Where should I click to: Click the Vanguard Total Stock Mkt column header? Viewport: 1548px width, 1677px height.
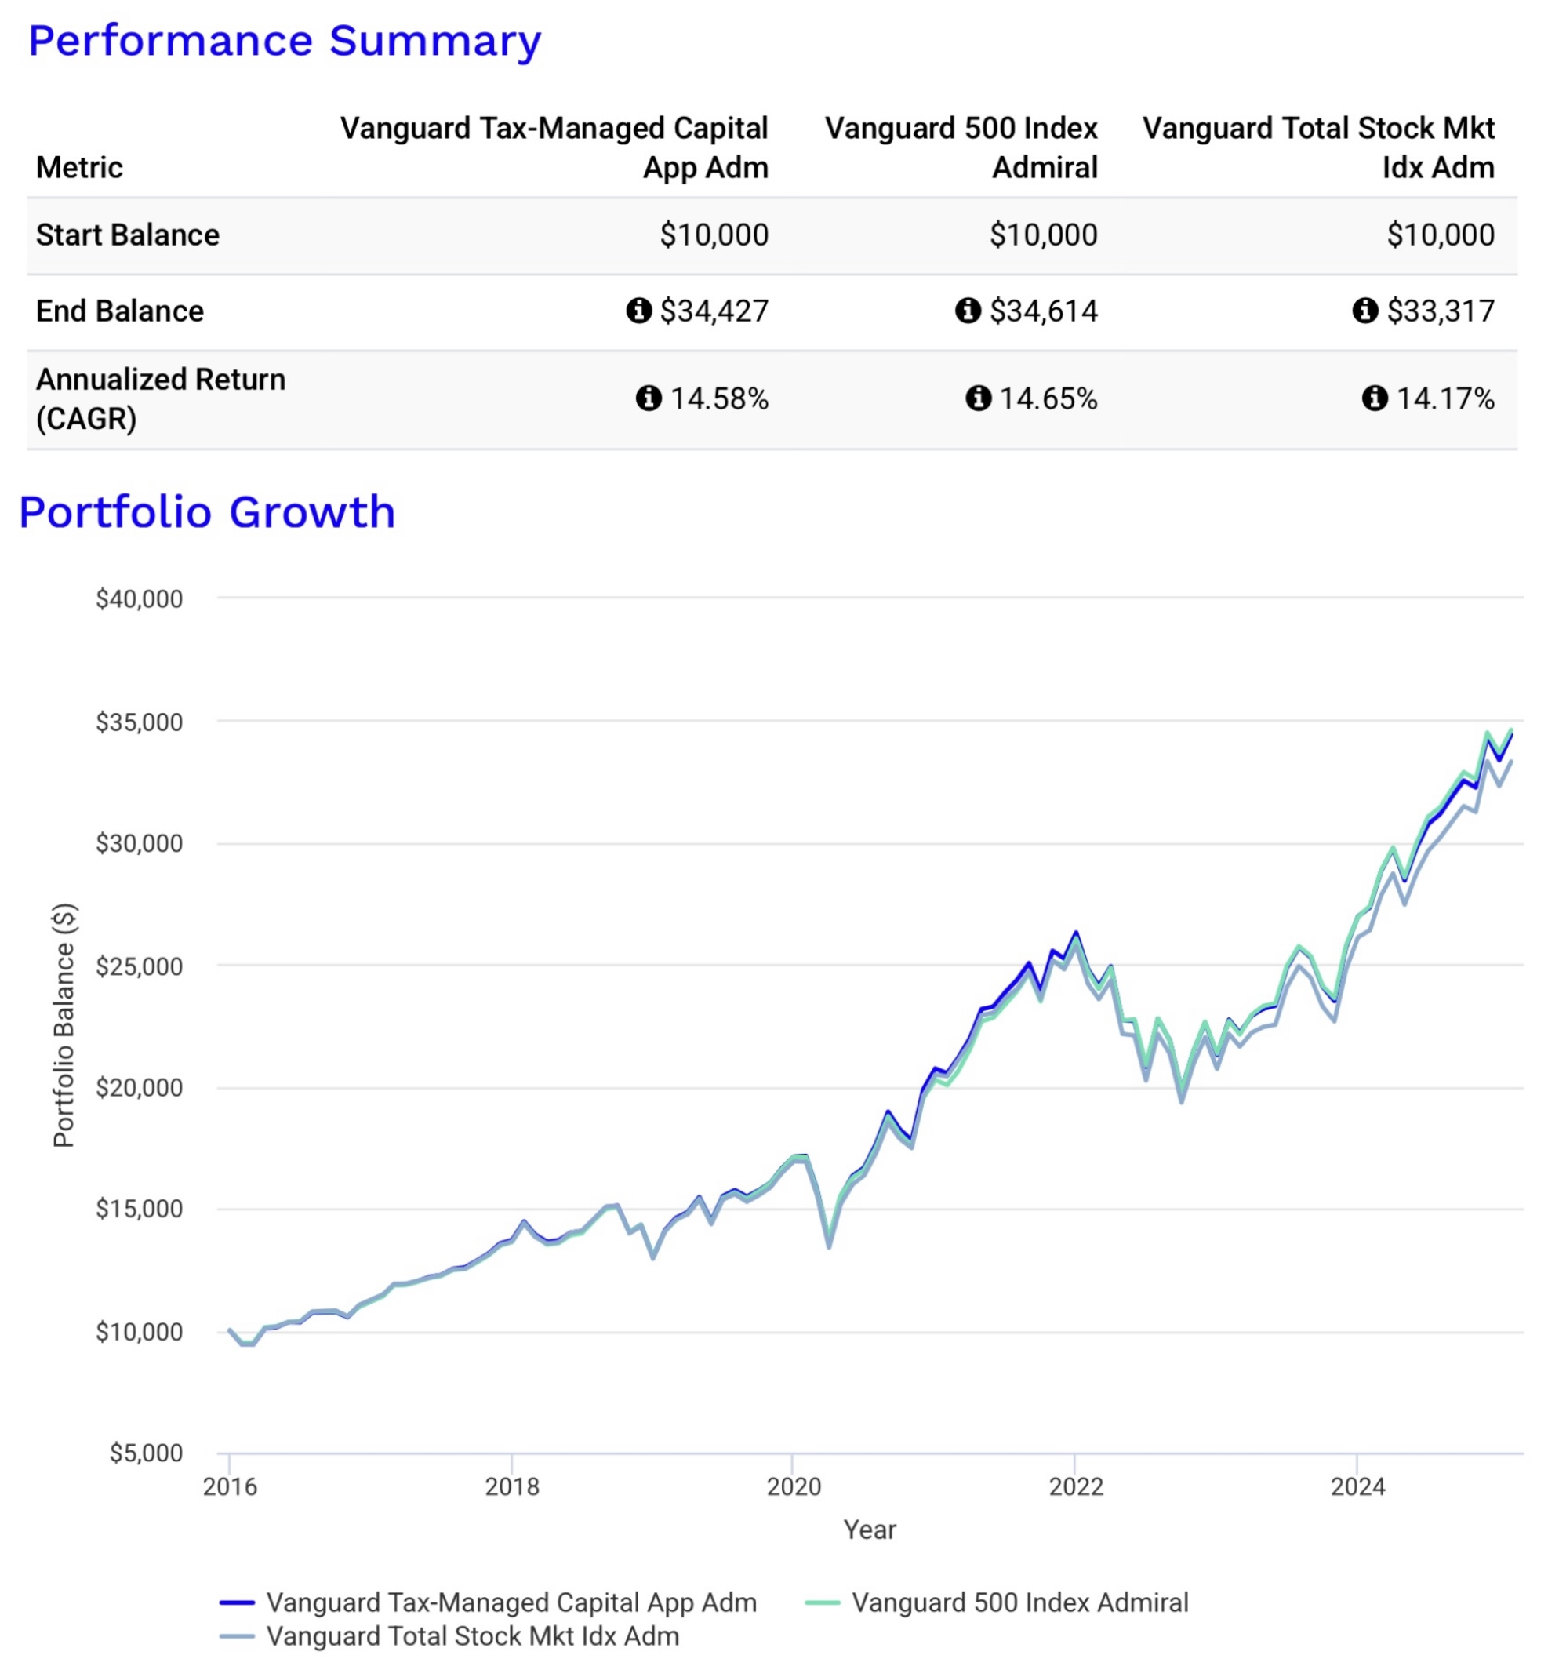click(x=1318, y=147)
